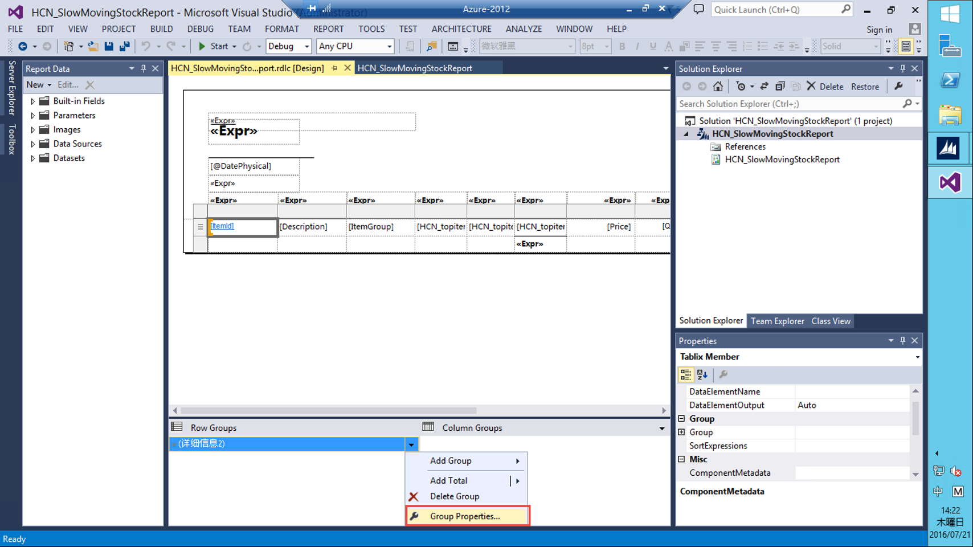Screen dimensions: 973x547
Task: Click the Find in Files icon
Action: coord(431,46)
